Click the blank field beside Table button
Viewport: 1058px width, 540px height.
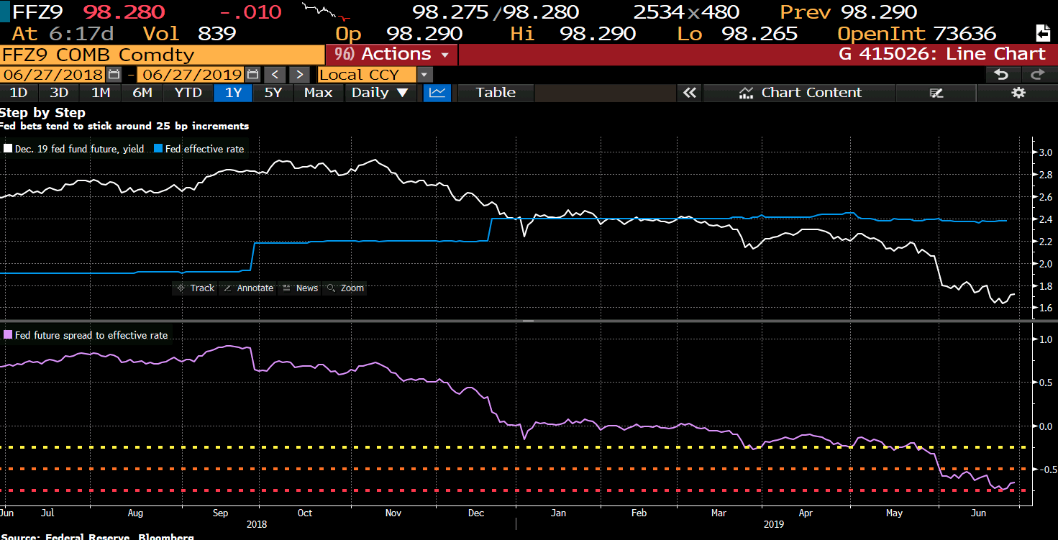[605, 93]
